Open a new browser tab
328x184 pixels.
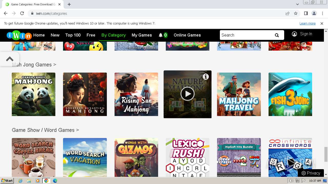tap(69, 4)
